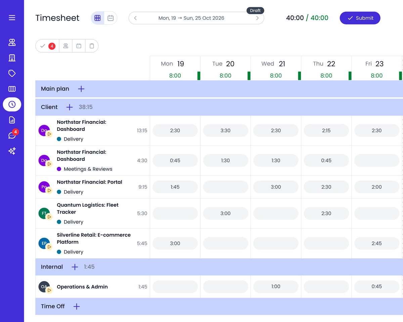Edit Wednesday 1:00 entry for Operations & Admin
This screenshot has height=322, width=403.
pos(276,287)
